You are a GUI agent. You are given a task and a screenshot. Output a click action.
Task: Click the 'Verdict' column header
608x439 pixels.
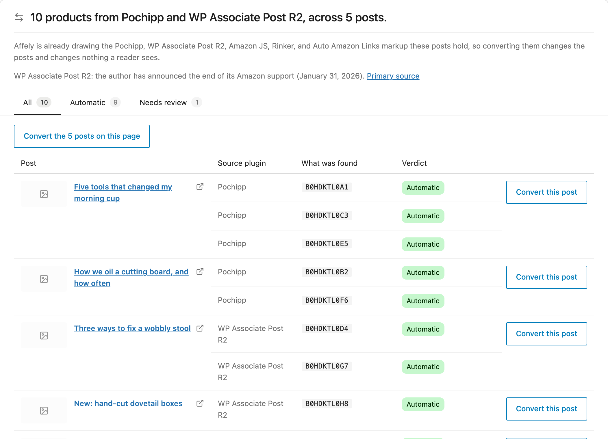pos(414,163)
